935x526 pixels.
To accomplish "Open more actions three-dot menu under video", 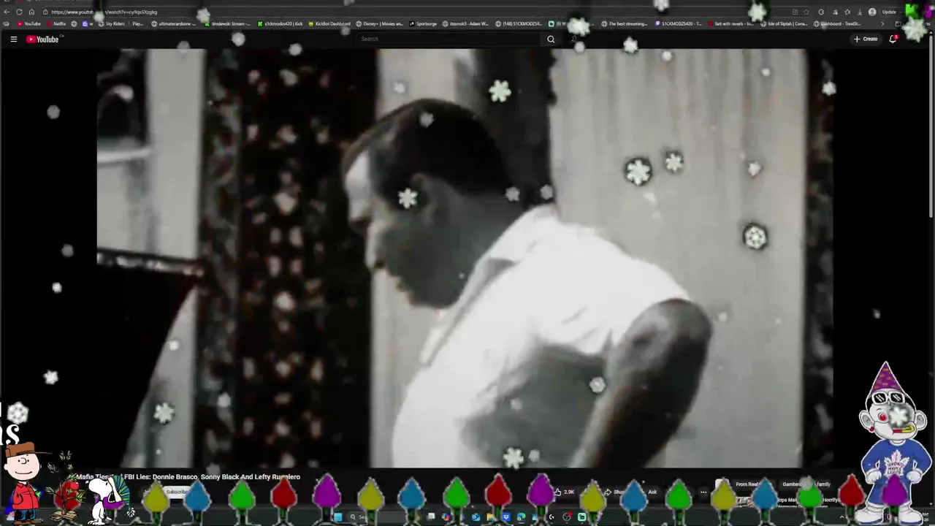I will pos(703,492).
